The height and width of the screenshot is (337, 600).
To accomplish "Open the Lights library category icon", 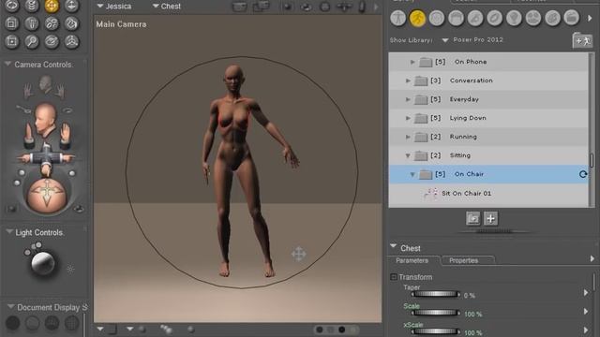I will [514, 18].
